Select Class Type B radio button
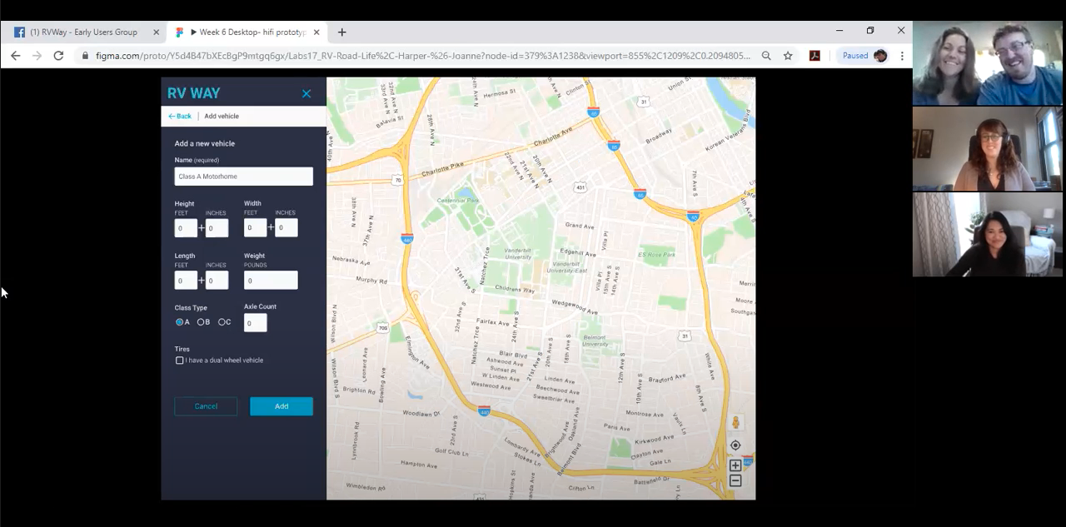This screenshot has width=1066, height=527. click(x=201, y=322)
